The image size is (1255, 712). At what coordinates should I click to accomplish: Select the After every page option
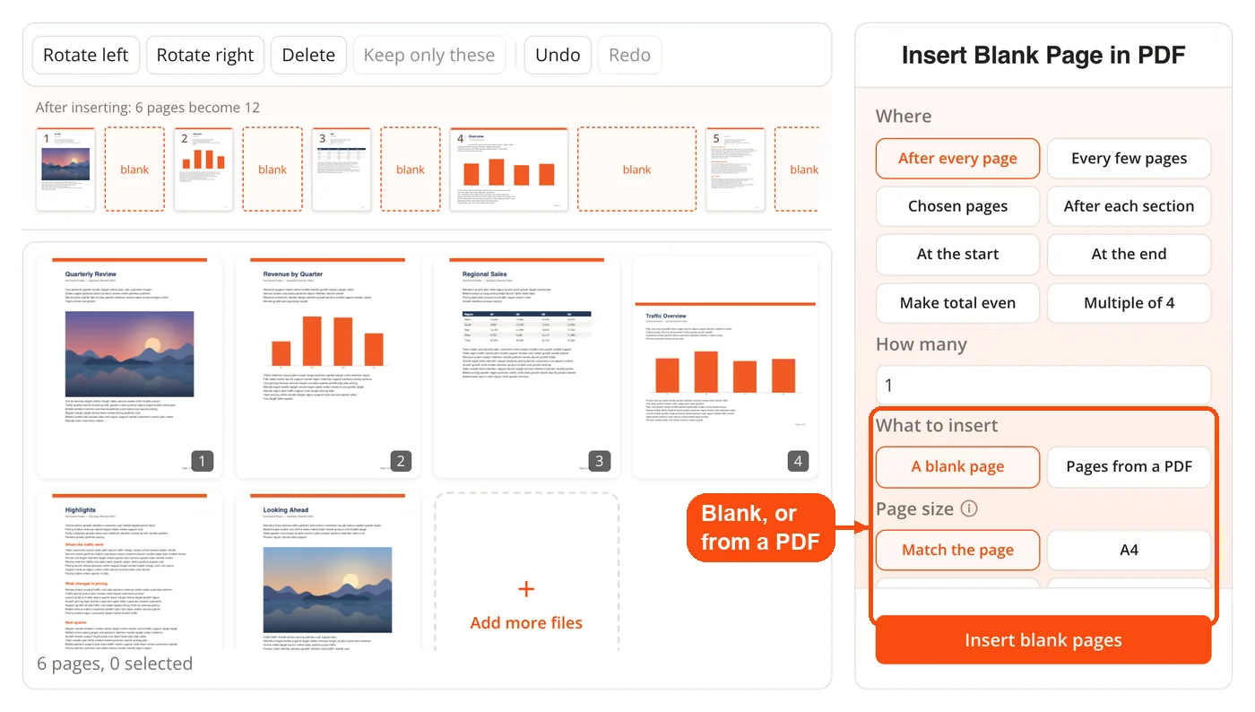pos(957,159)
